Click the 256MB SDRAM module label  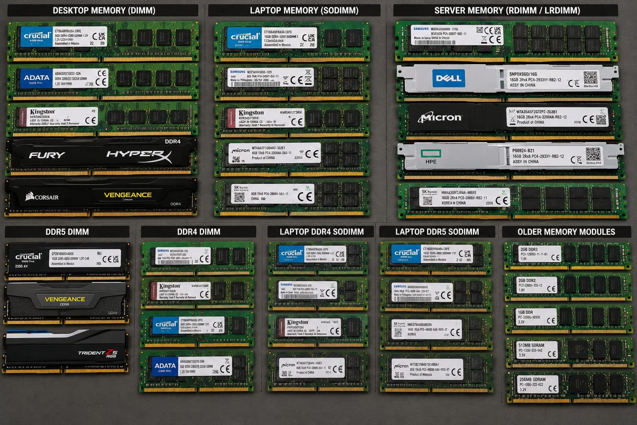pyautogui.click(x=538, y=384)
